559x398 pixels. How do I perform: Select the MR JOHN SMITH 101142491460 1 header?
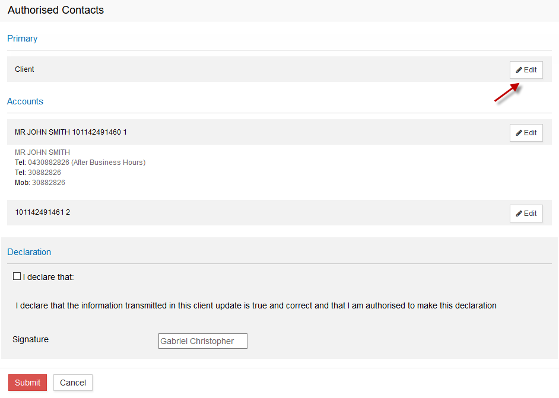(x=71, y=132)
